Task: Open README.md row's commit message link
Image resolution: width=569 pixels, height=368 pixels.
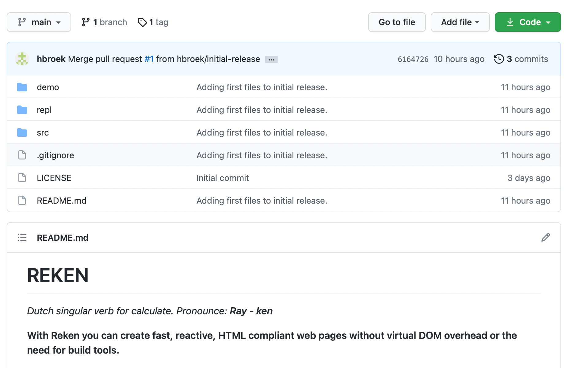Action: tap(262, 201)
